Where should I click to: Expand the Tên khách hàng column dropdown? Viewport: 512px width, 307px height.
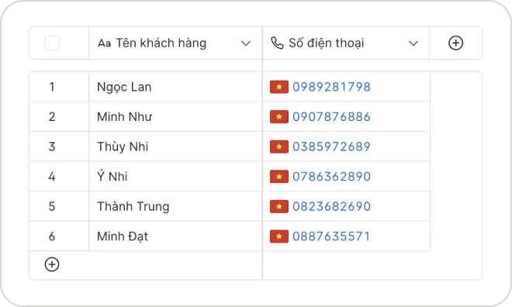[246, 43]
